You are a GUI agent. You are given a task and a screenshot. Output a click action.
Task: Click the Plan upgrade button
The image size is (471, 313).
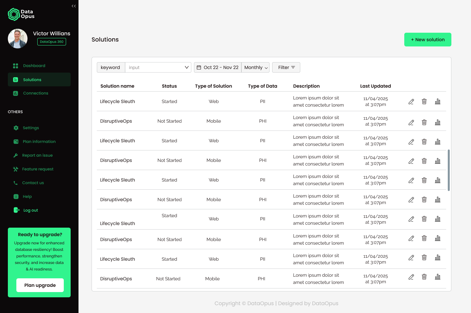(x=40, y=285)
